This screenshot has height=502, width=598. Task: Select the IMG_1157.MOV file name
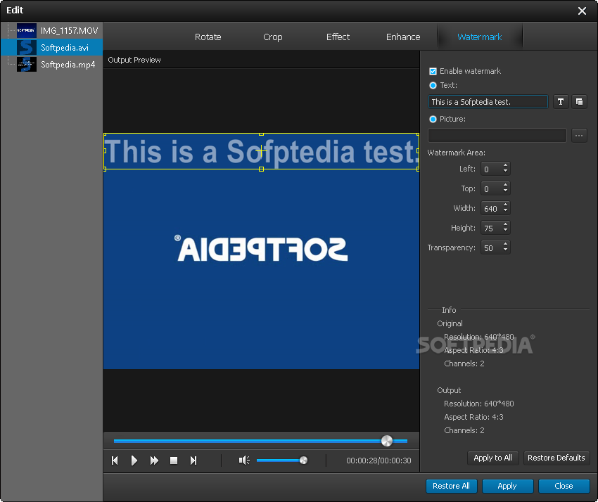70,30
